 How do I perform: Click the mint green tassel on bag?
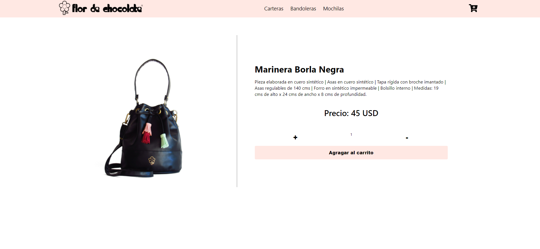point(165,141)
